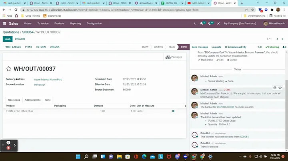288x161 pixels.
Task: Open File Explorer from taskbar
Action: [x=119, y=157]
